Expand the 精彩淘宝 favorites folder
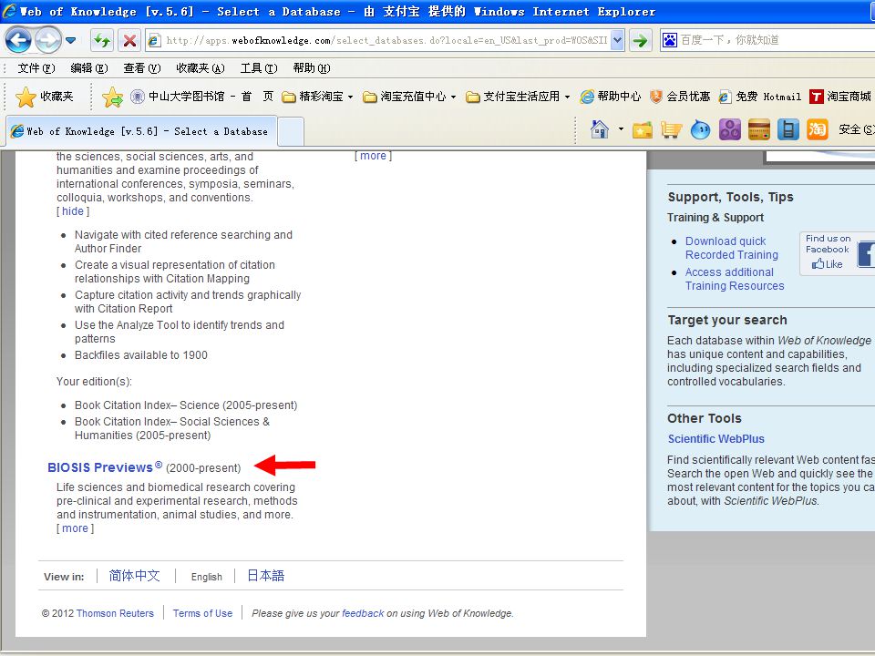Viewport: 875px width, 656px height. pyautogui.click(x=317, y=97)
